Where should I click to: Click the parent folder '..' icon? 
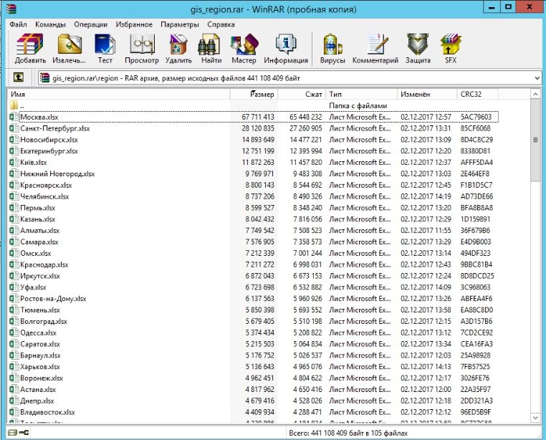tap(14, 105)
